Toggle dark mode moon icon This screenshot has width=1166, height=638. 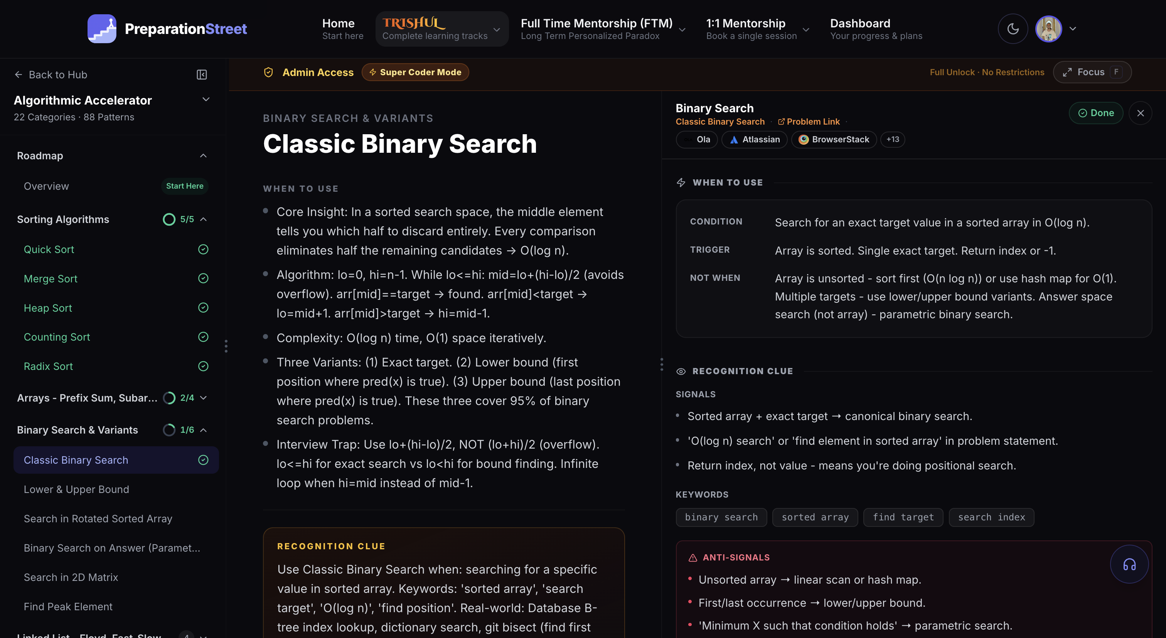coord(1013,29)
